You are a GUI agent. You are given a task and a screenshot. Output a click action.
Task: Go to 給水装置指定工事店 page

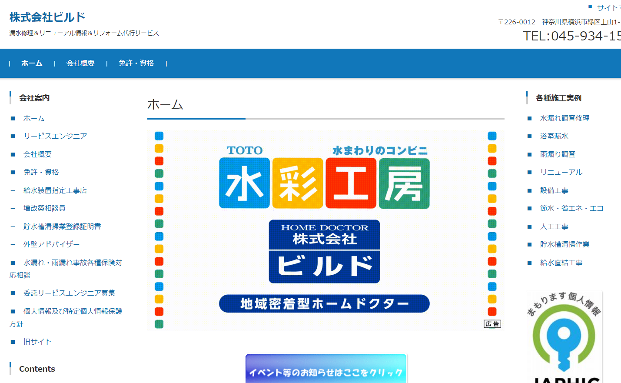[x=55, y=190]
